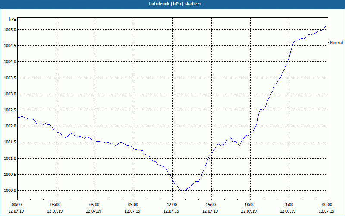Click the curve's start point at 00:00

[x=18, y=117]
